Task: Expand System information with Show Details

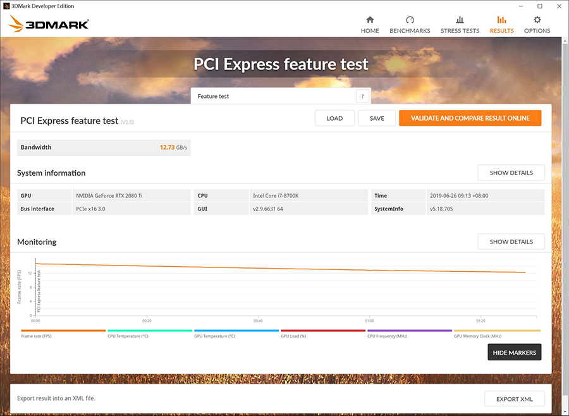Action: (x=511, y=173)
